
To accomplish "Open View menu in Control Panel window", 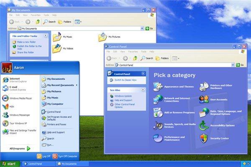I will (123, 51).
